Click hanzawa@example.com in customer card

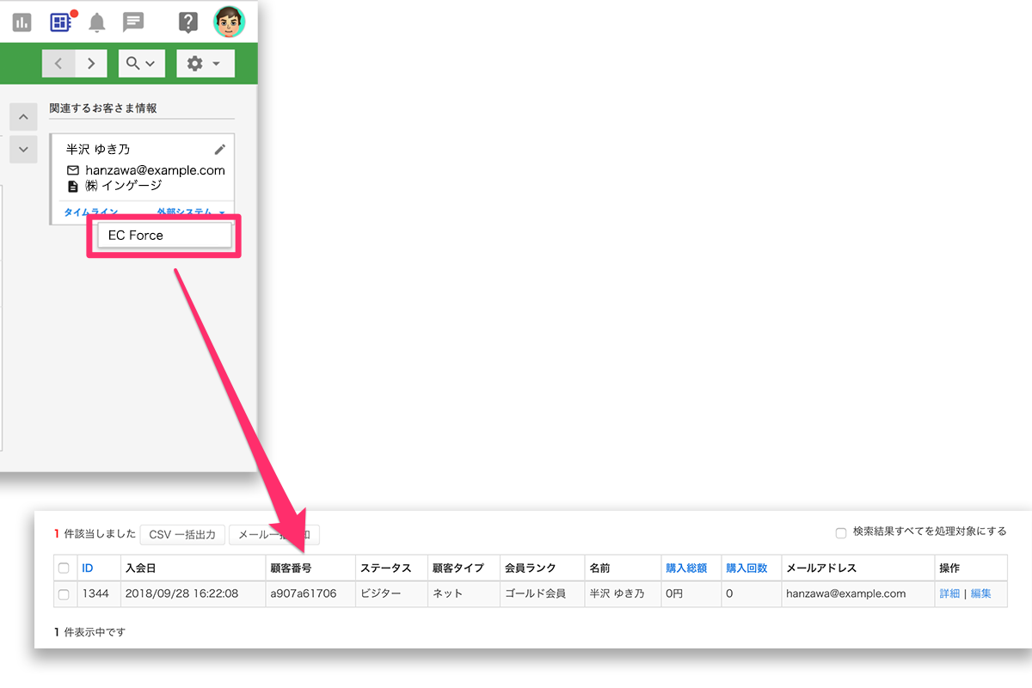[x=155, y=170]
